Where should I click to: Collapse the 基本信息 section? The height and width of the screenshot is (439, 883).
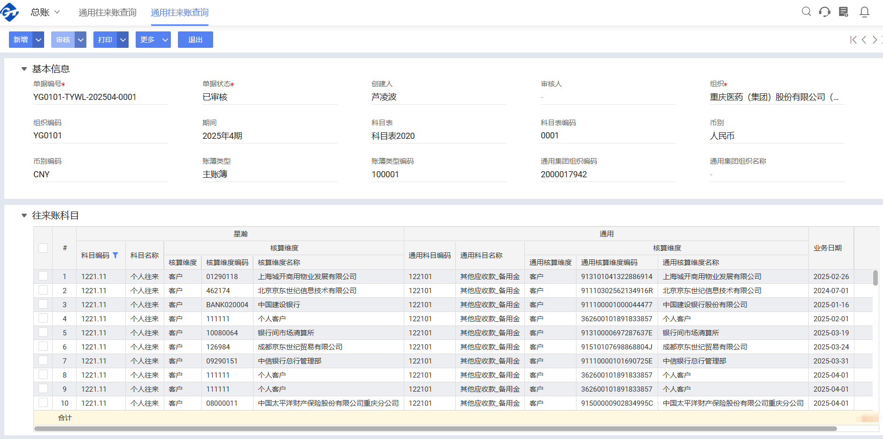(x=24, y=69)
